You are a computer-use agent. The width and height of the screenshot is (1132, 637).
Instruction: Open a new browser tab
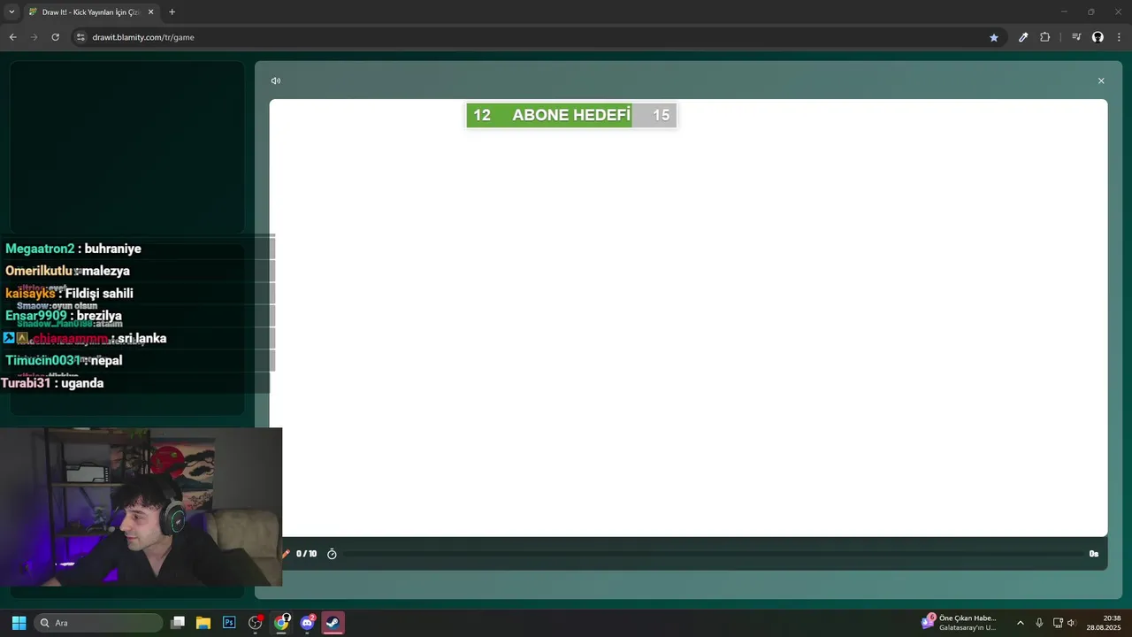point(172,12)
